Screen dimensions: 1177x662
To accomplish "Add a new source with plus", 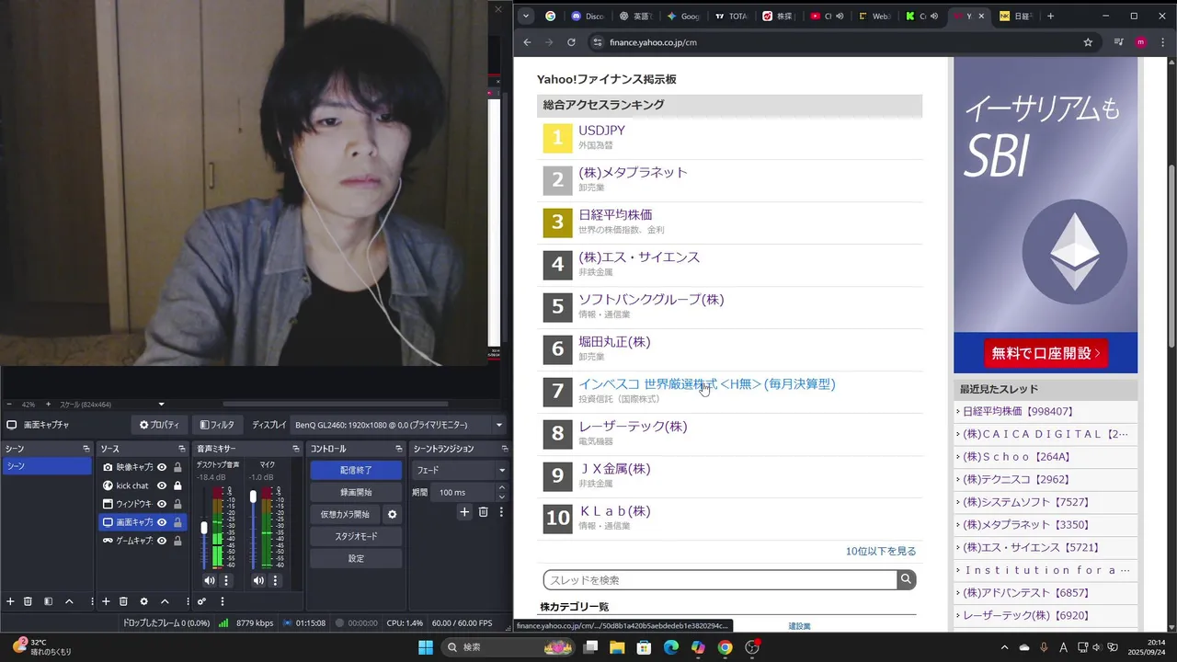I will point(106,601).
